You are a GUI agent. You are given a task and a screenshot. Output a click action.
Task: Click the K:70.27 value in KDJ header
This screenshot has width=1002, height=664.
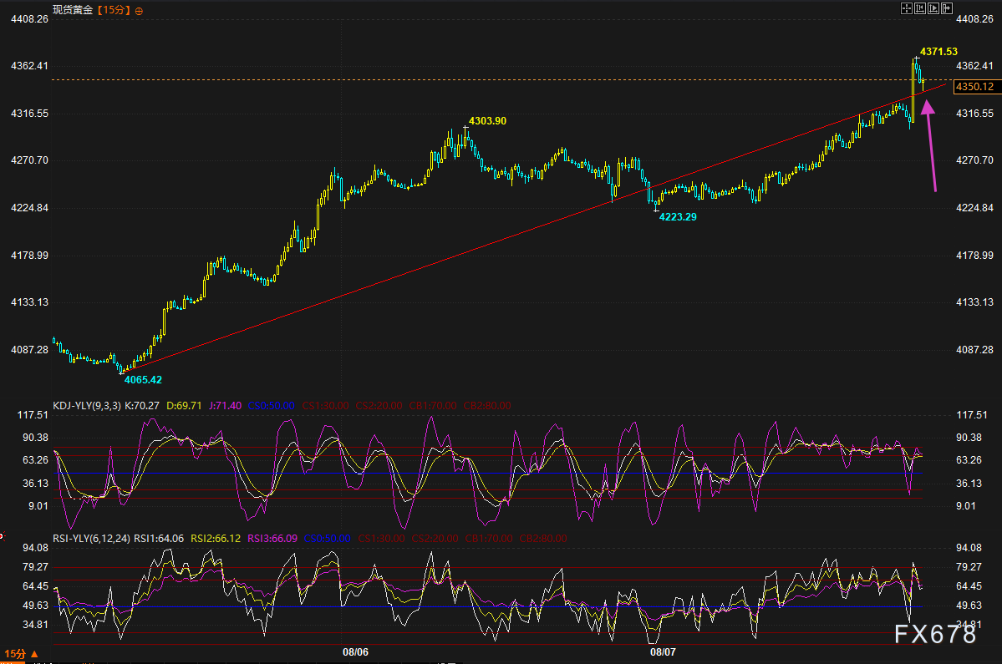(x=142, y=405)
